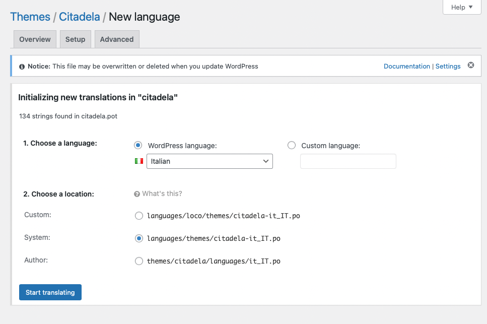This screenshot has width=487, height=324.
Task: Open the Setup tab
Action: click(x=75, y=39)
